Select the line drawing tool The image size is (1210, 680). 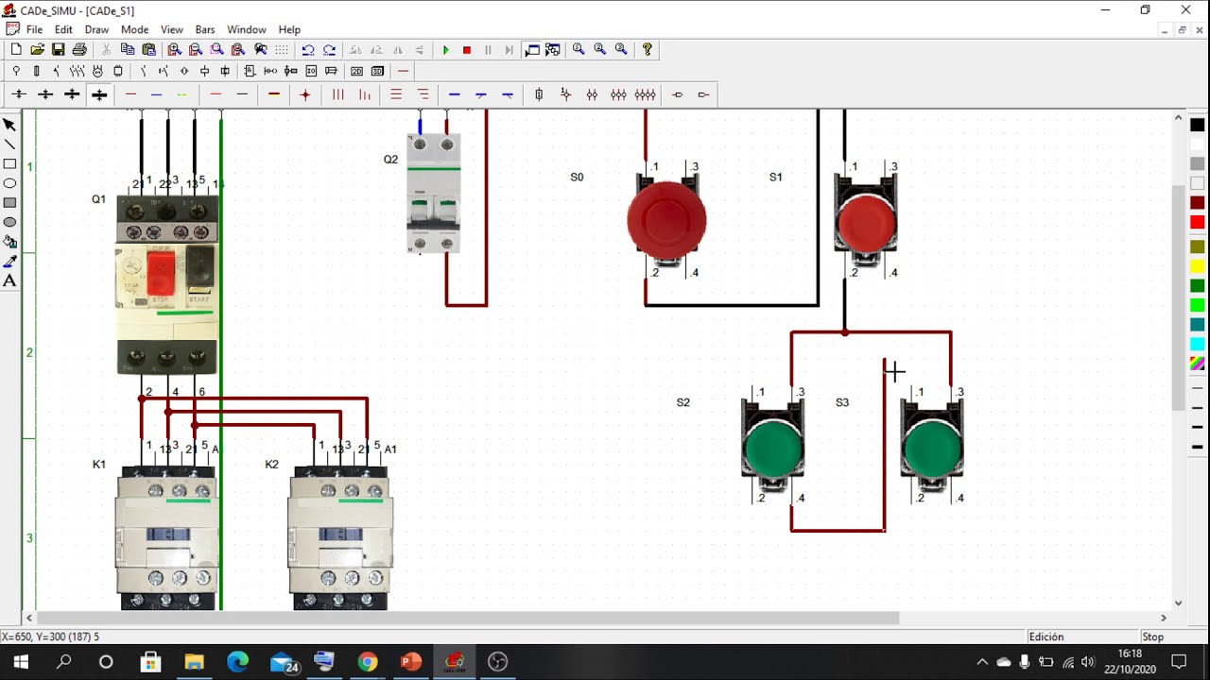pos(9,144)
